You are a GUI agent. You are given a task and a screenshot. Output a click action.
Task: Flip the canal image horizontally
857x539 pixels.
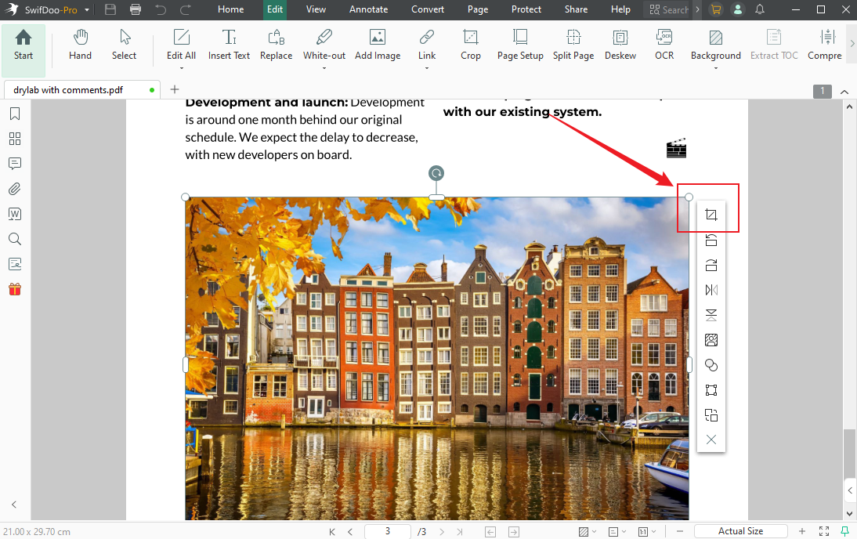[711, 290]
